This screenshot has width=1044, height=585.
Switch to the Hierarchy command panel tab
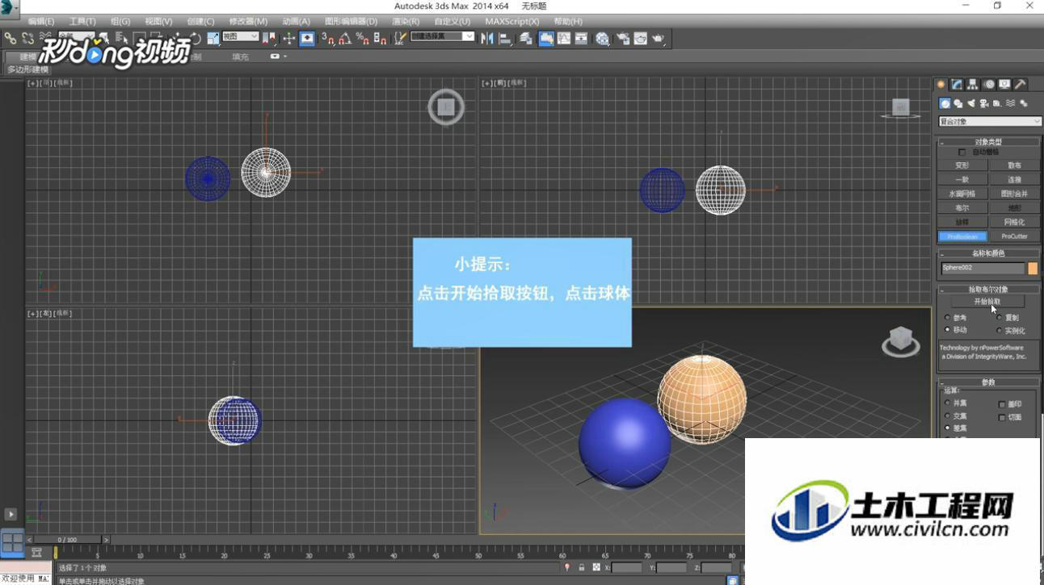[973, 85]
